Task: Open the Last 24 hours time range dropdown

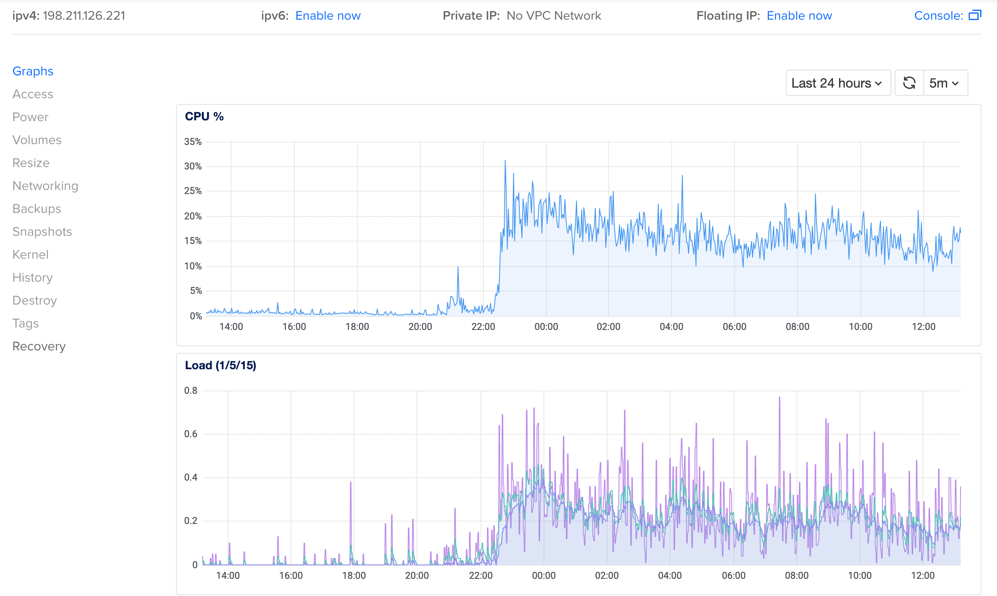Action: [838, 83]
